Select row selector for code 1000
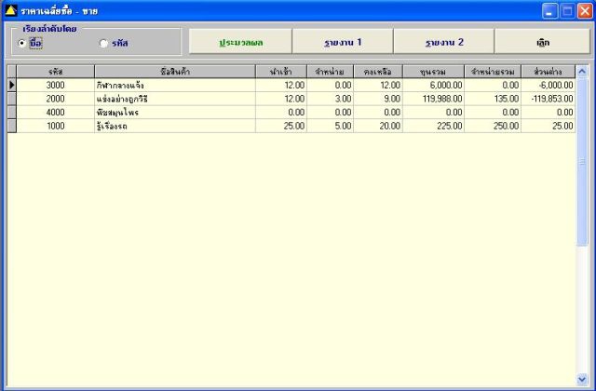Image resolution: width=596 pixels, height=391 pixels. 12,127
